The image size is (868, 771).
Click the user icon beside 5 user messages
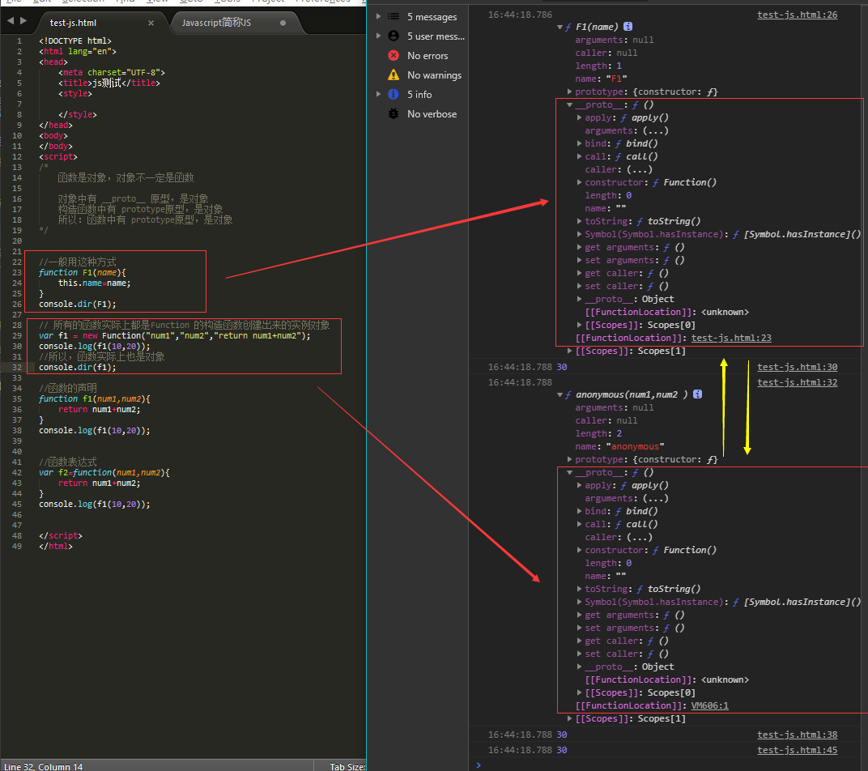tap(394, 36)
